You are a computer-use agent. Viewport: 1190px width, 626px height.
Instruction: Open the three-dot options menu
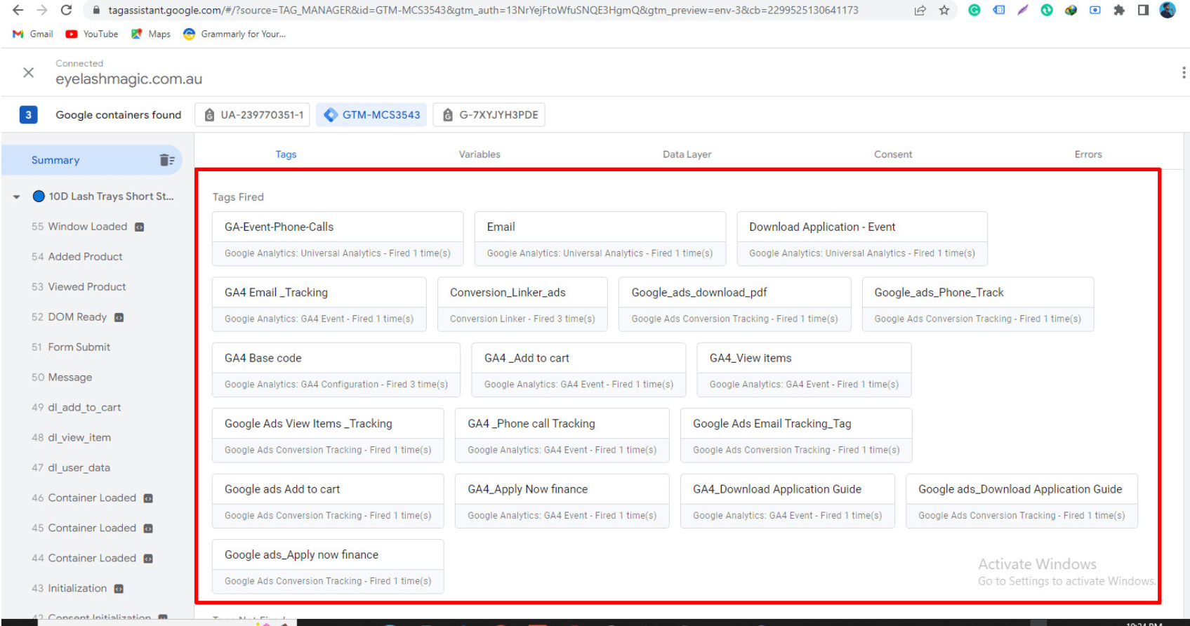(x=1183, y=72)
